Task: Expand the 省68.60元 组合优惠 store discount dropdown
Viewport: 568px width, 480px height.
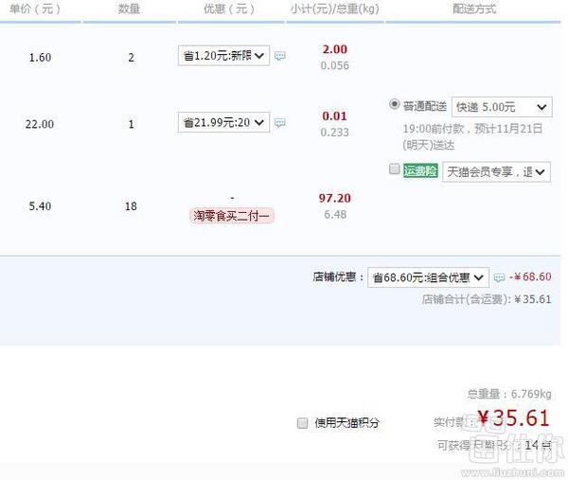Action: tap(428, 277)
